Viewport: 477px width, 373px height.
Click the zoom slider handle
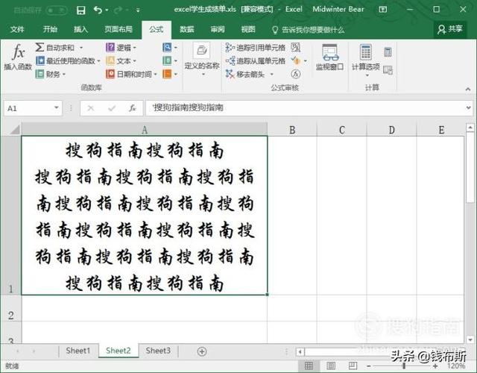[x=404, y=366]
